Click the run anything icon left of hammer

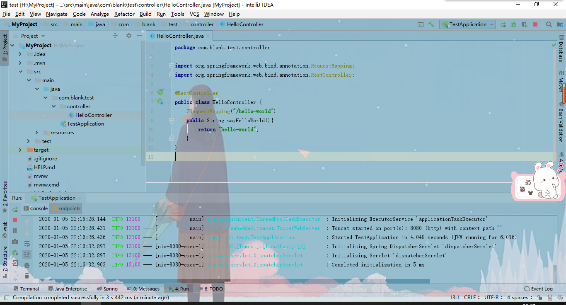(x=421, y=24)
